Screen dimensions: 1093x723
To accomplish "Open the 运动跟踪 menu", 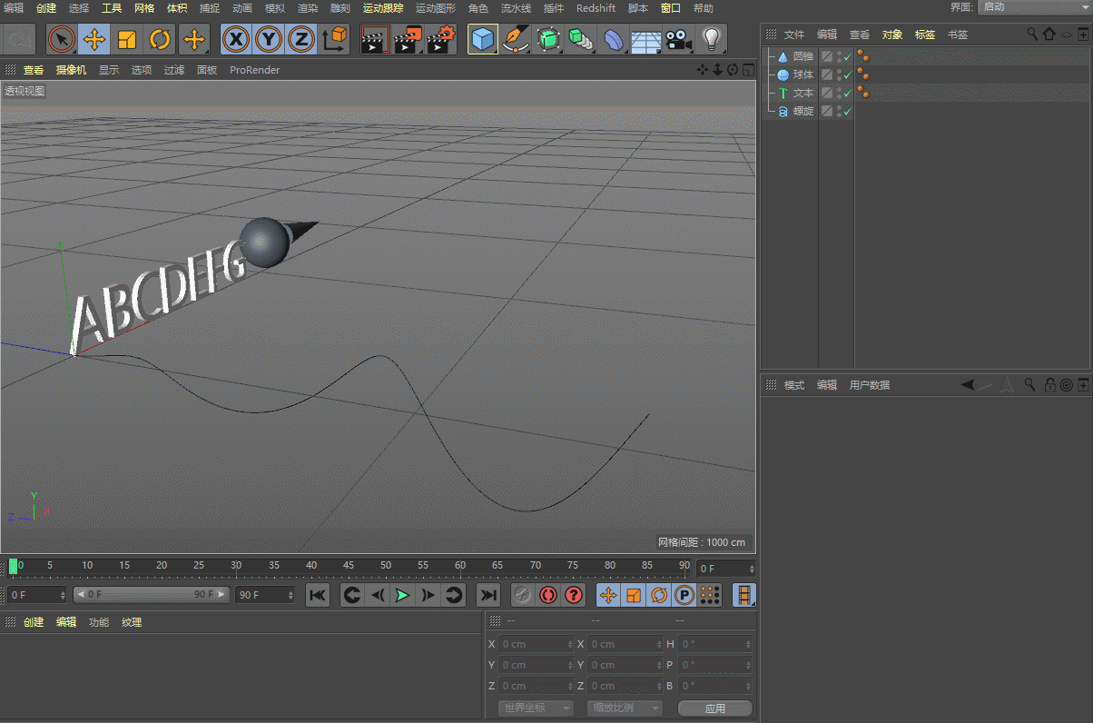I will coord(382,8).
